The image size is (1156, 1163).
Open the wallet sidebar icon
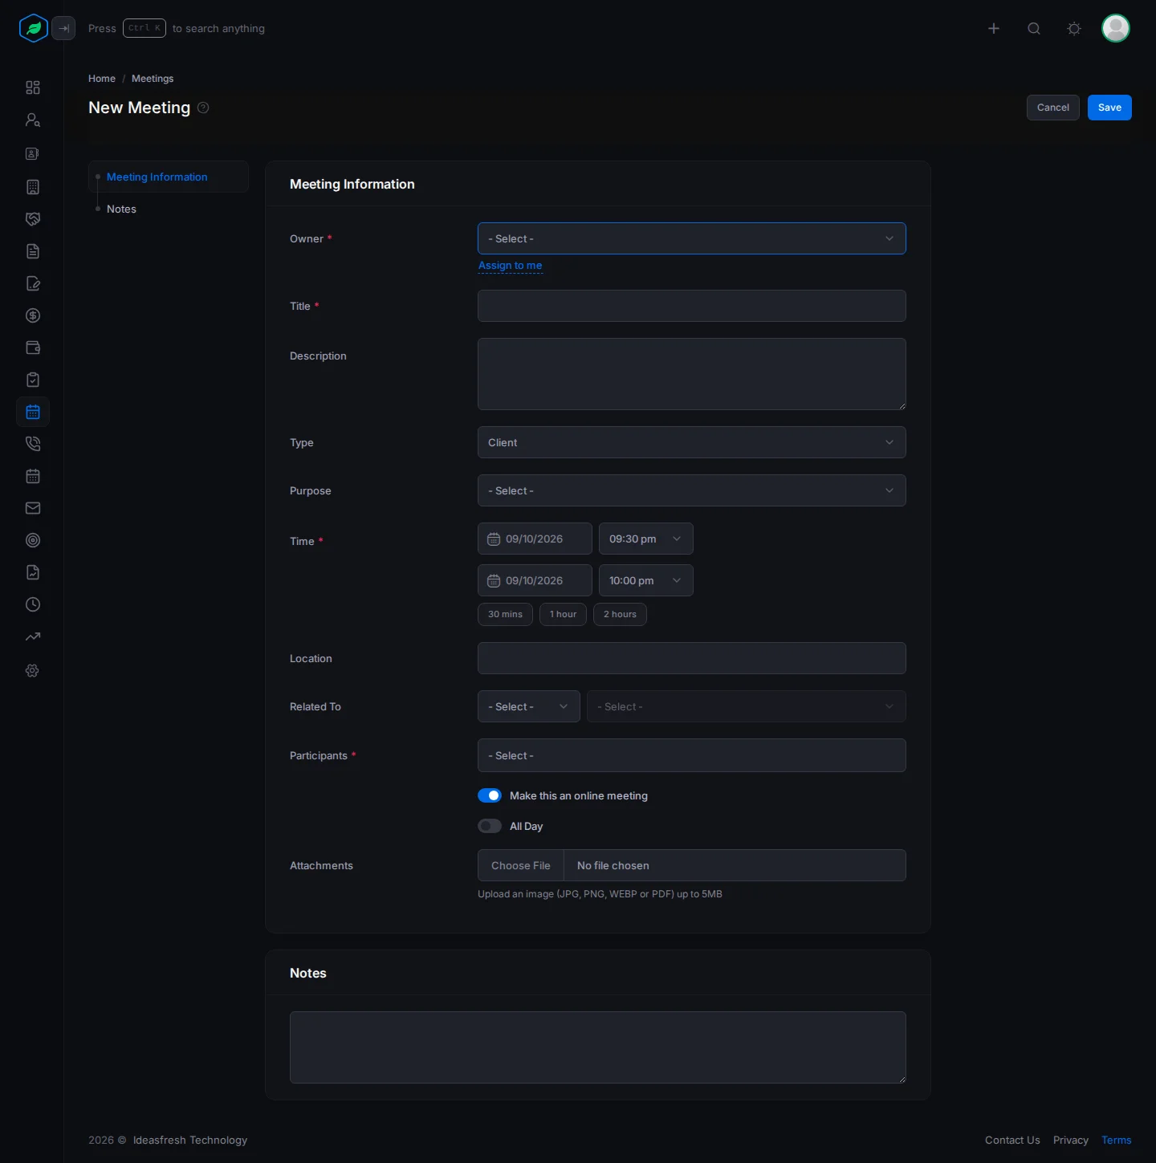(x=33, y=348)
